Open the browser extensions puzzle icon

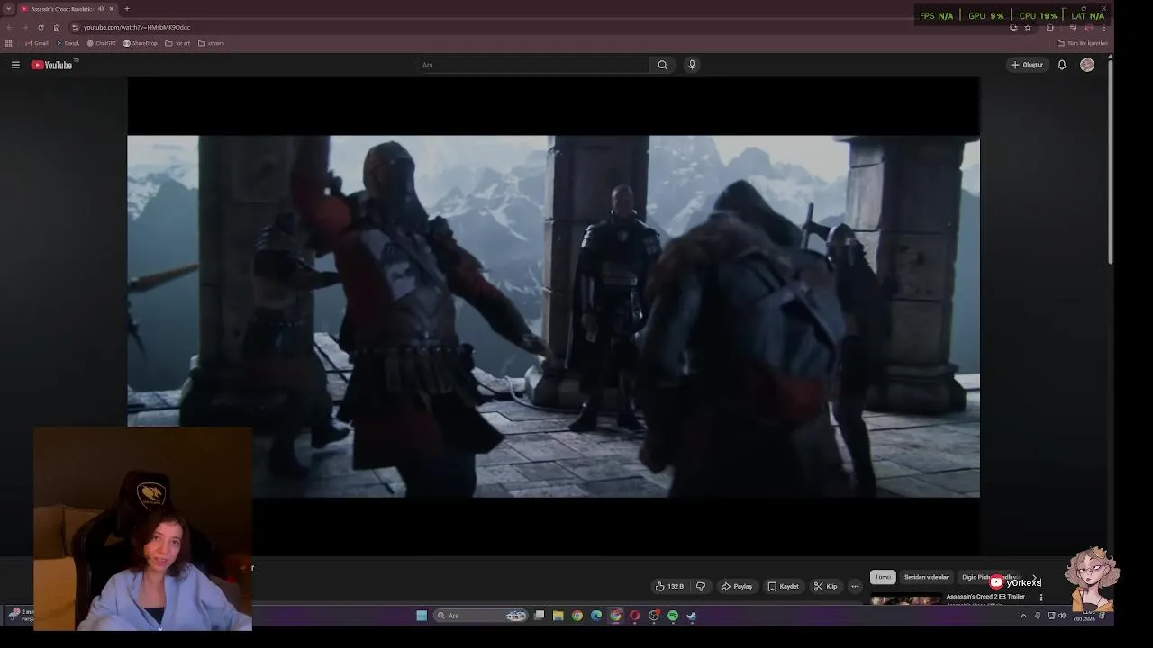(1050, 27)
